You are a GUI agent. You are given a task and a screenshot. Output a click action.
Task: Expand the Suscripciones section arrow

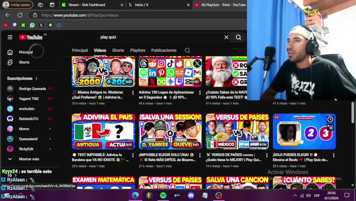36,78
